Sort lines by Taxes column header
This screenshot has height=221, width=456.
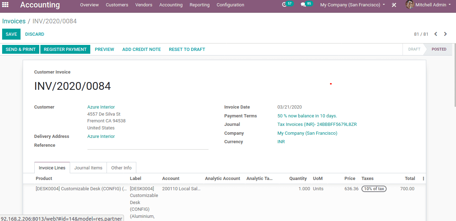tap(367, 179)
